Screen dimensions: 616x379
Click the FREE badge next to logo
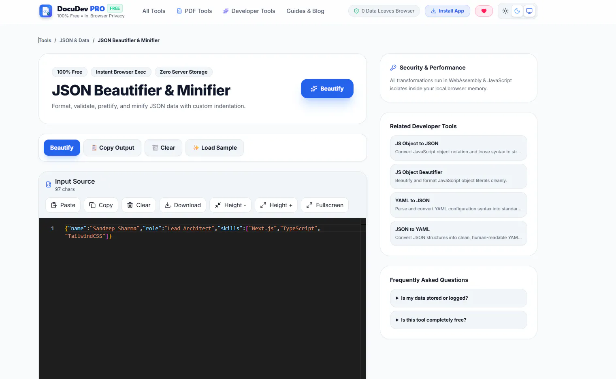115,8
